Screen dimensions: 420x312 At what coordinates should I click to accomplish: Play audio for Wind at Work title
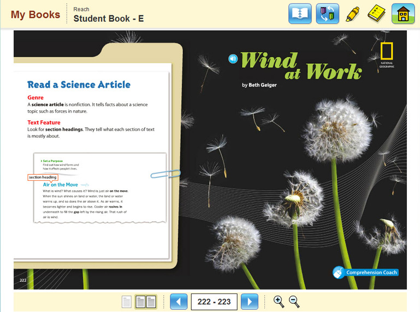(x=233, y=59)
